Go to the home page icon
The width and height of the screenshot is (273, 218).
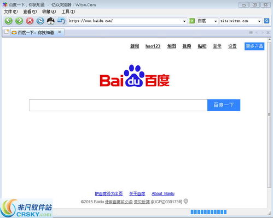coord(51,21)
